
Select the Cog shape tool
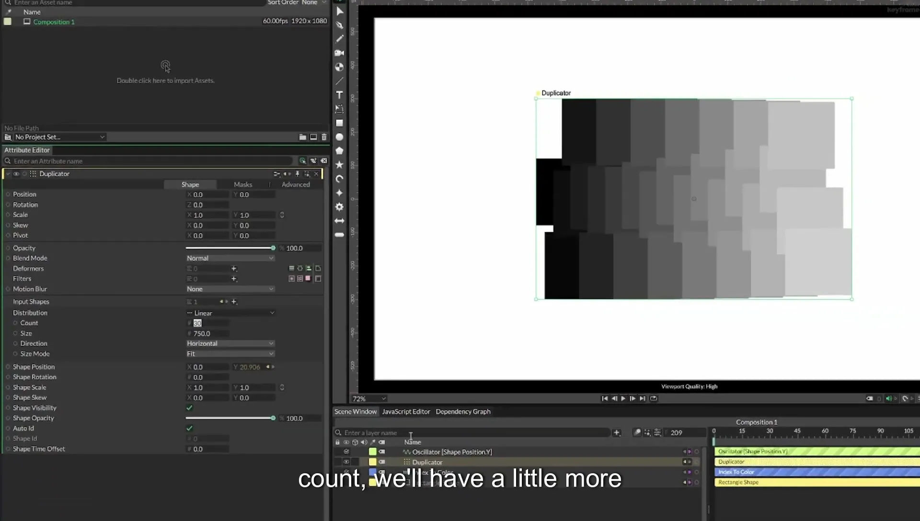pos(340,207)
